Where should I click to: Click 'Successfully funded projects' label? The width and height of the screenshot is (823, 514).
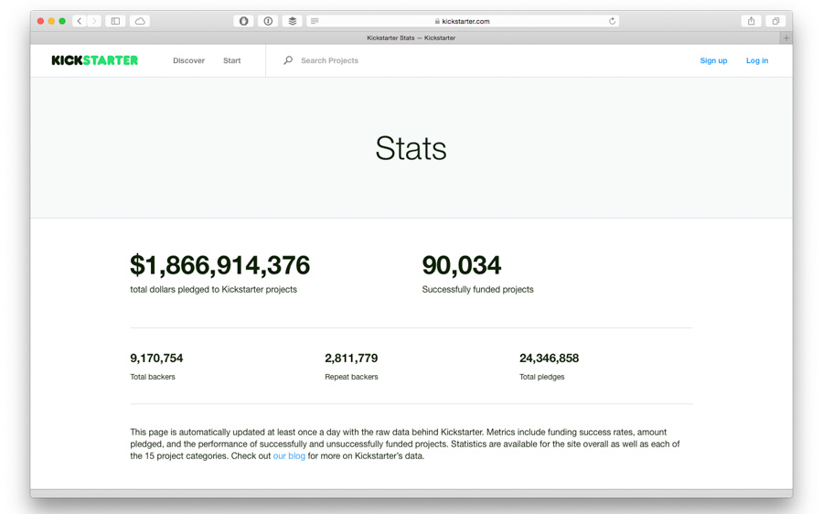point(477,289)
